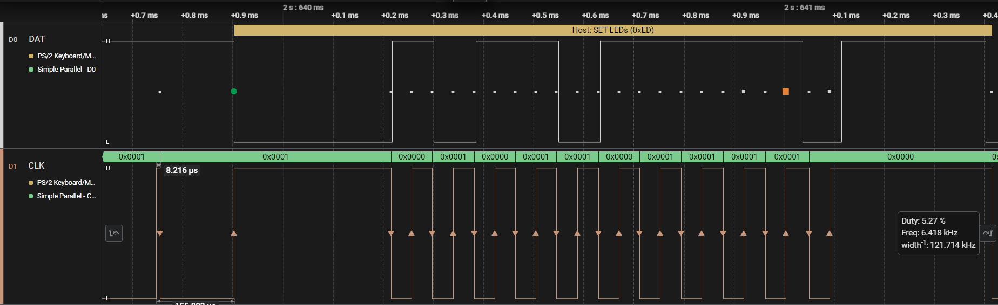Click the CLK channel name
The width and height of the screenshot is (998, 305).
pyautogui.click(x=37, y=166)
